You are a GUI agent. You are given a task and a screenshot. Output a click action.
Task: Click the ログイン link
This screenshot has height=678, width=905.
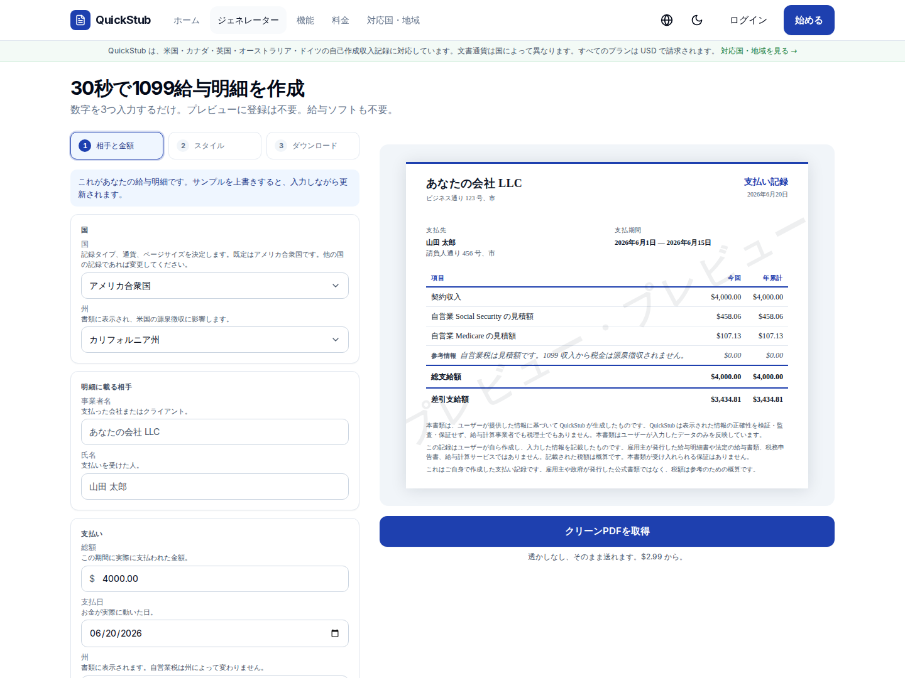coord(749,20)
